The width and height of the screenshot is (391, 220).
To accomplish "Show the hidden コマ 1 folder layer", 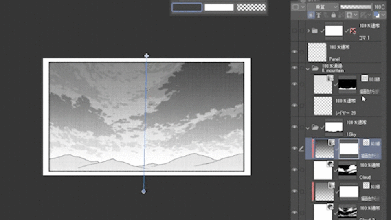I will tap(294, 31).
